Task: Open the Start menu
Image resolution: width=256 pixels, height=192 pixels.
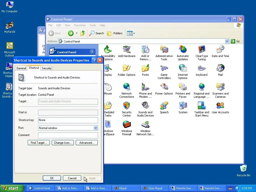Action: coord(12,188)
